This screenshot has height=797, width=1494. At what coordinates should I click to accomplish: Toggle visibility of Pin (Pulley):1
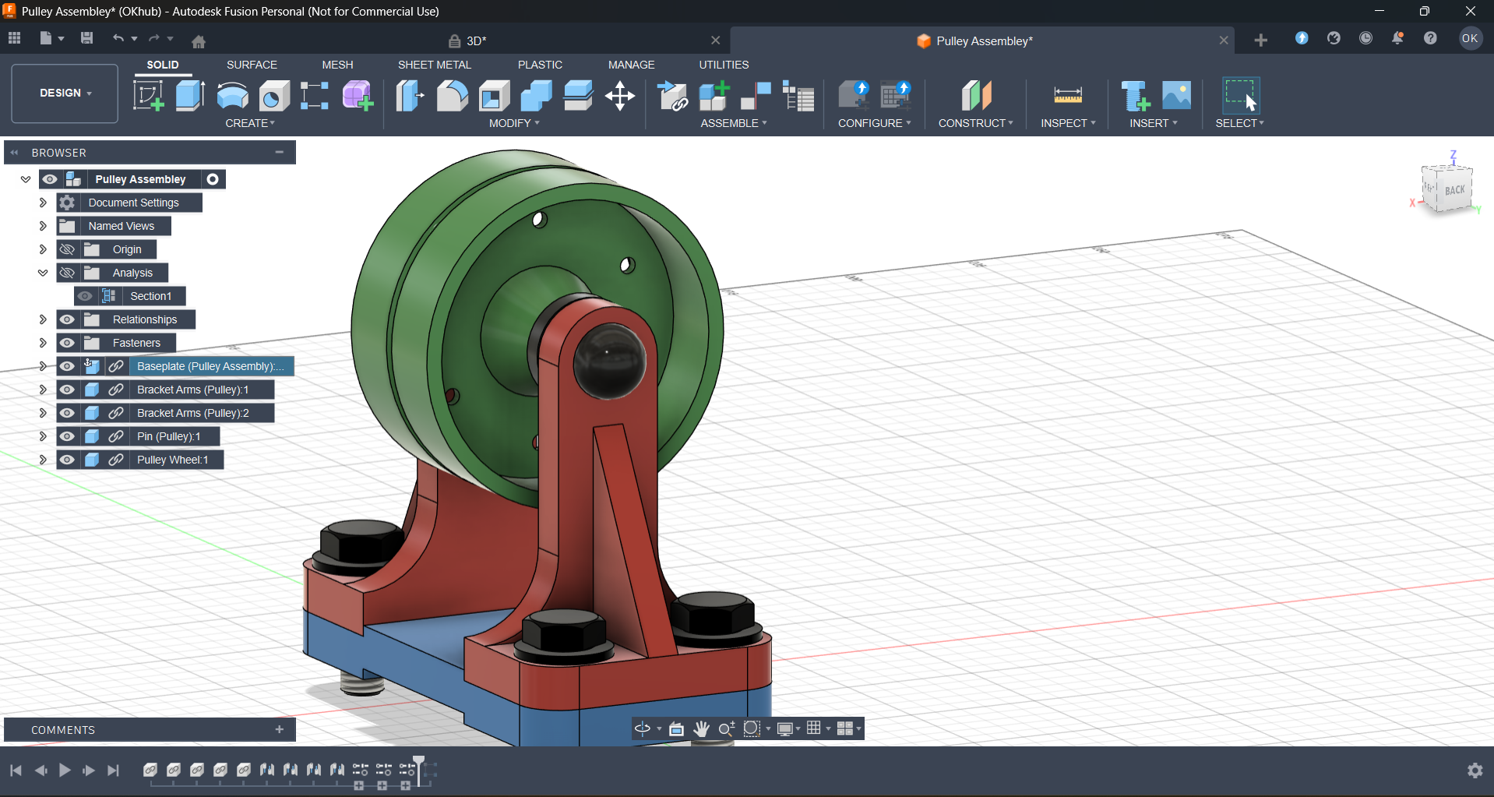tap(68, 436)
